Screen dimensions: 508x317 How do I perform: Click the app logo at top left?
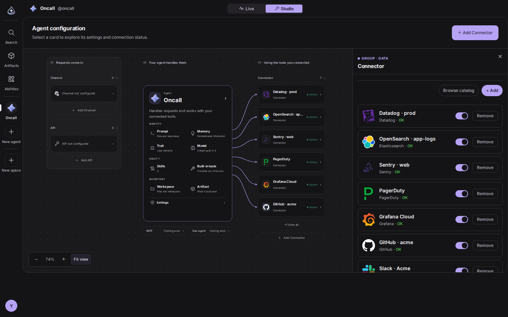click(x=11, y=11)
